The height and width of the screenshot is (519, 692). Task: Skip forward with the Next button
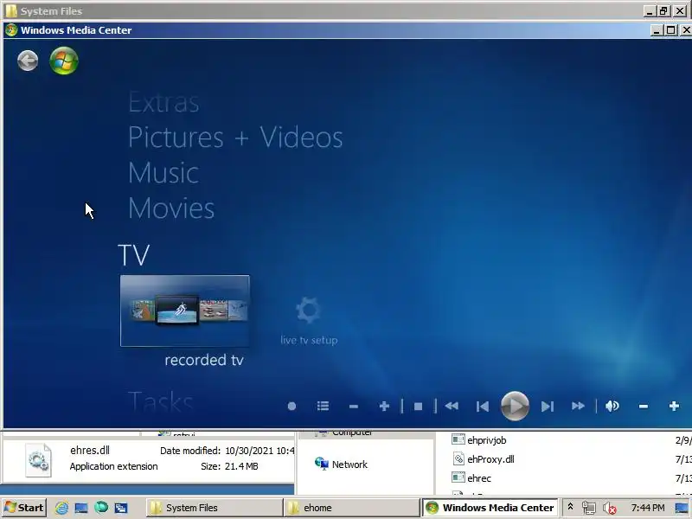pos(548,407)
